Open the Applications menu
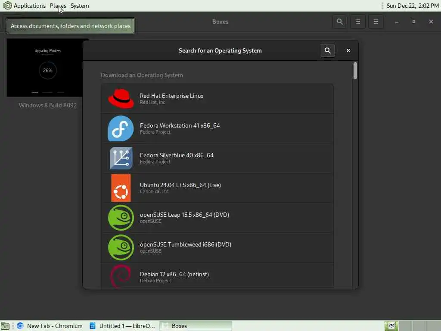The width and height of the screenshot is (441, 331). pos(30,6)
